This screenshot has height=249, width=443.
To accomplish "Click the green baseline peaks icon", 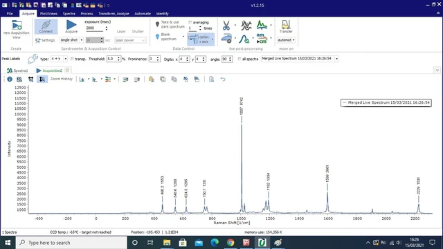I will [x=262, y=25].
